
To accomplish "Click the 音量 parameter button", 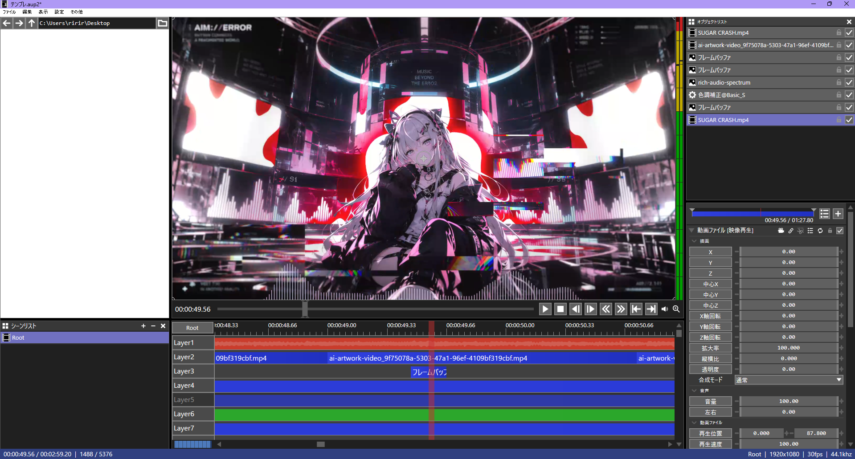I will [710, 401].
